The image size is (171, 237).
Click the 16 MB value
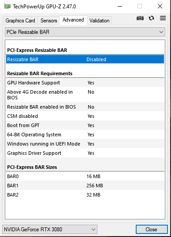[93, 176]
